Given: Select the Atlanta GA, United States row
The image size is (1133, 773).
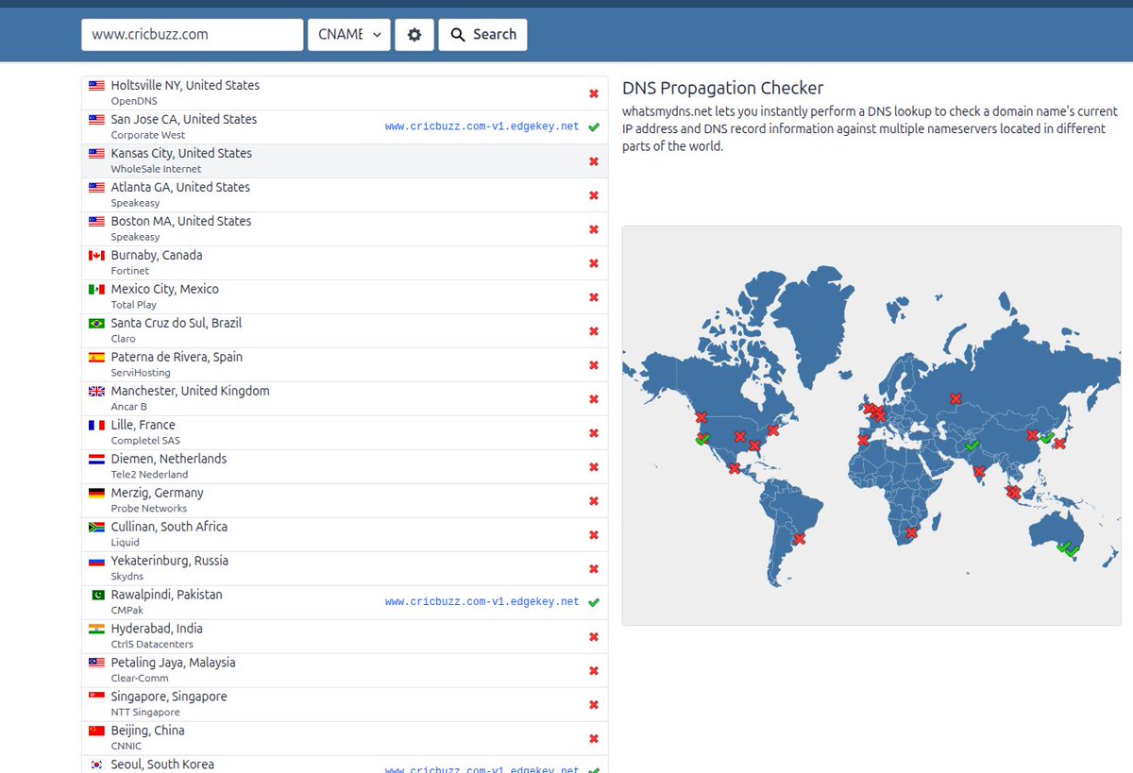Looking at the screenshot, I should (345, 195).
